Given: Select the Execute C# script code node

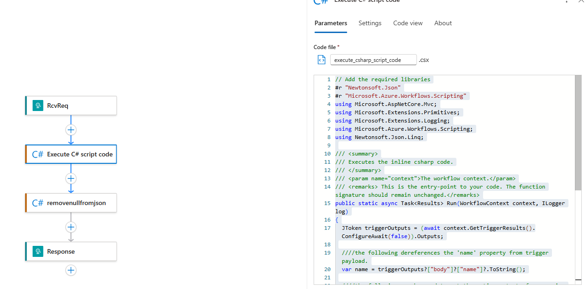Looking at the screenshot, I should [x=71, y=154].
